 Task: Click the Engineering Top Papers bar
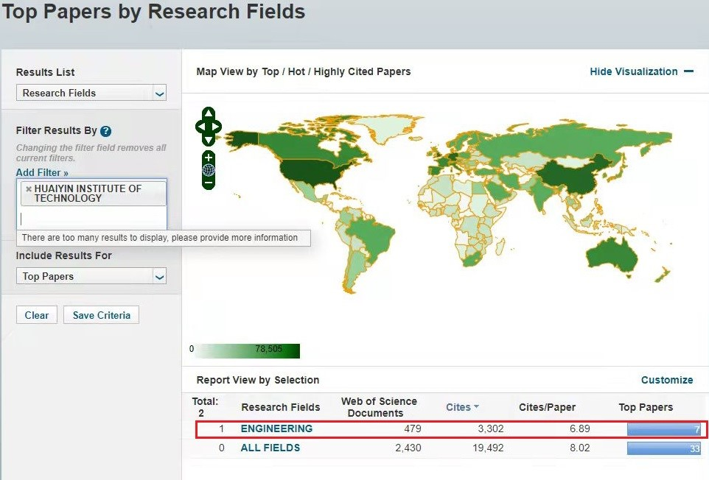pyautogui.click(x=663, y=429)
